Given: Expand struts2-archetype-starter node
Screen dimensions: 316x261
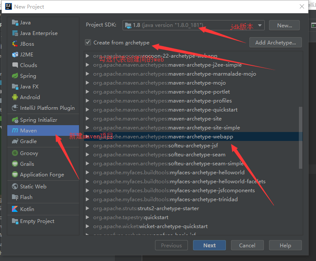Looking at the screenshot, I should point(87,208).
